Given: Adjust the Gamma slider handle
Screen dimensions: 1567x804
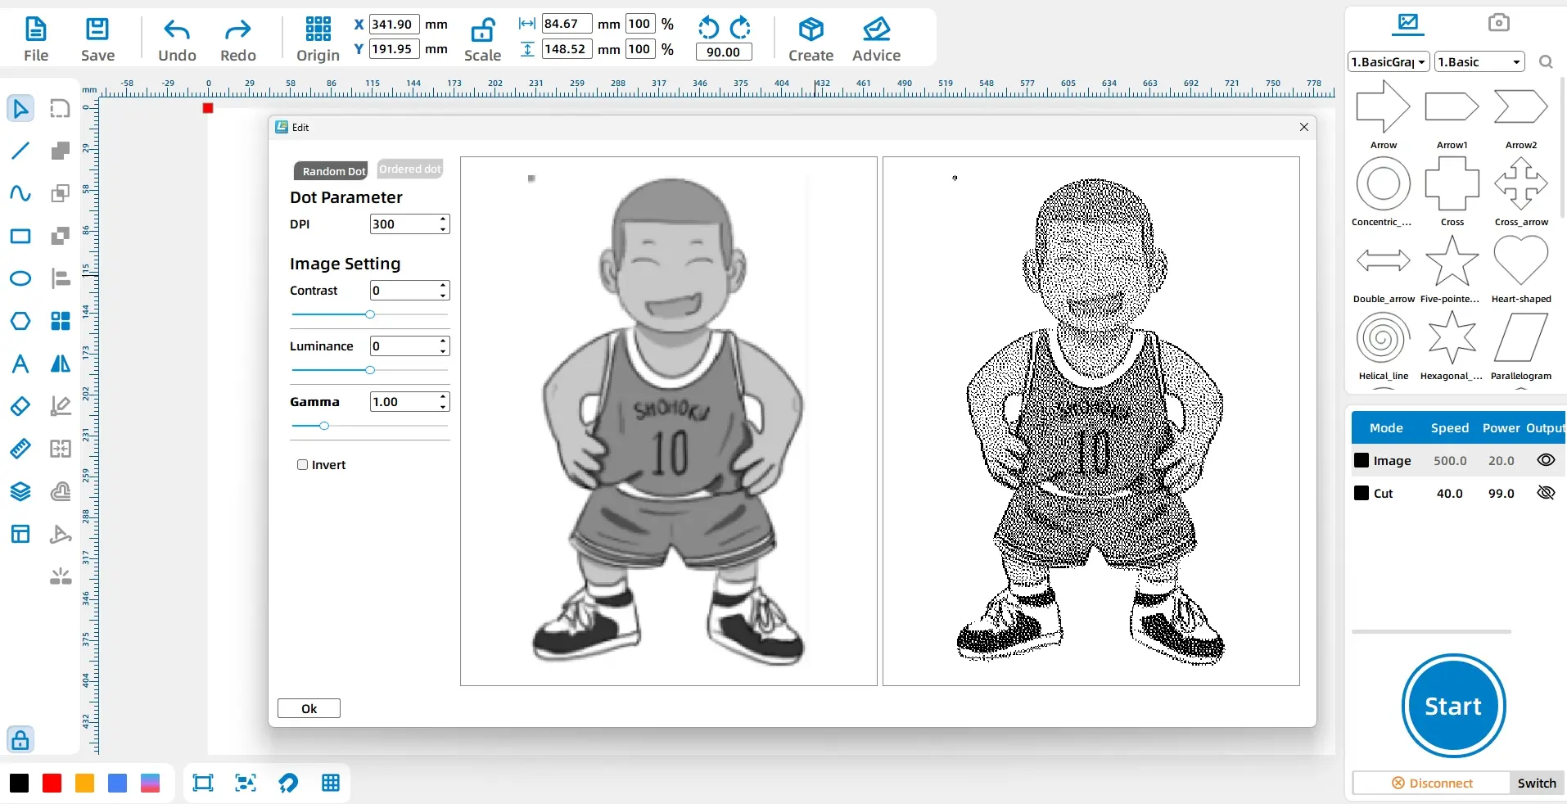Looking at the screenshot, I should click(324, 426).
